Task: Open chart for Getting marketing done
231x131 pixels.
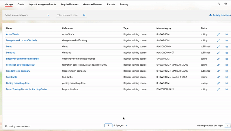Action: pyautogui.click(x=227, y=83)
